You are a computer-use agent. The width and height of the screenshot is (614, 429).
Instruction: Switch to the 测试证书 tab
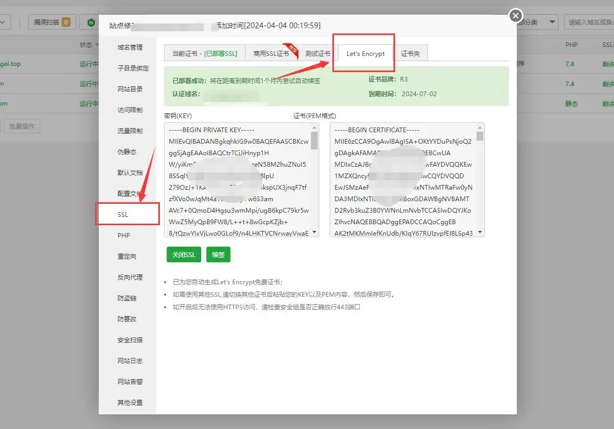click(318, 53)
